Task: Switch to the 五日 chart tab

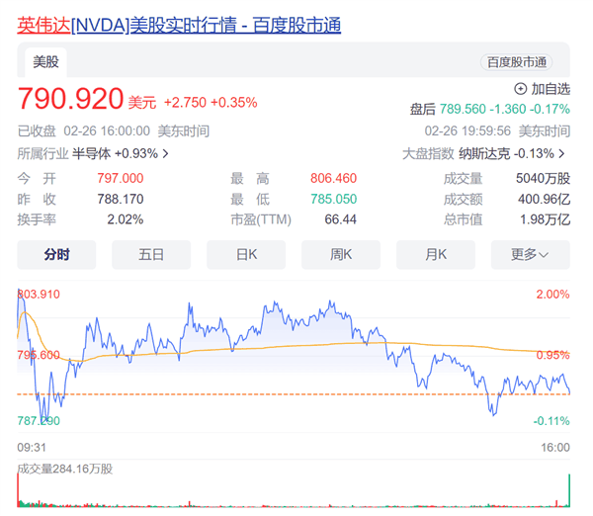Action: coord(151,255)
